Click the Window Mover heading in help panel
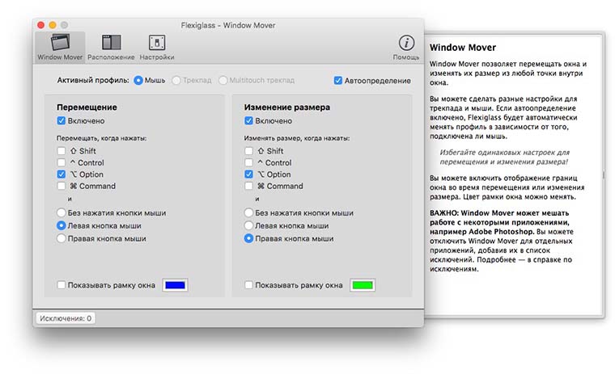This screenshot has width=615, height=374. click(x=463, y=48)
